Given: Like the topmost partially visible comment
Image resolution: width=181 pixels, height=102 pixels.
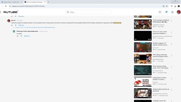Looking at the screenshot, I should [12, 16].
